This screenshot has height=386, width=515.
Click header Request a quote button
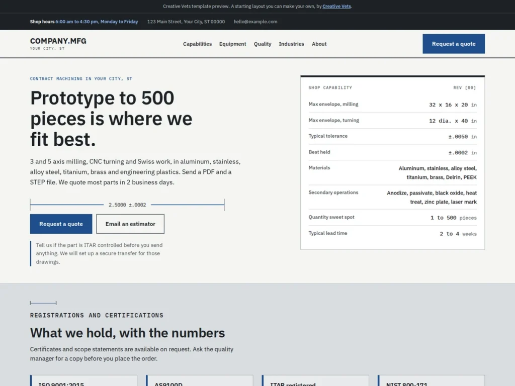point(454,44)
